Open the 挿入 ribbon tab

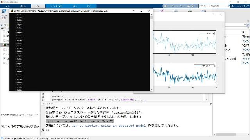[x=75, y=6]
